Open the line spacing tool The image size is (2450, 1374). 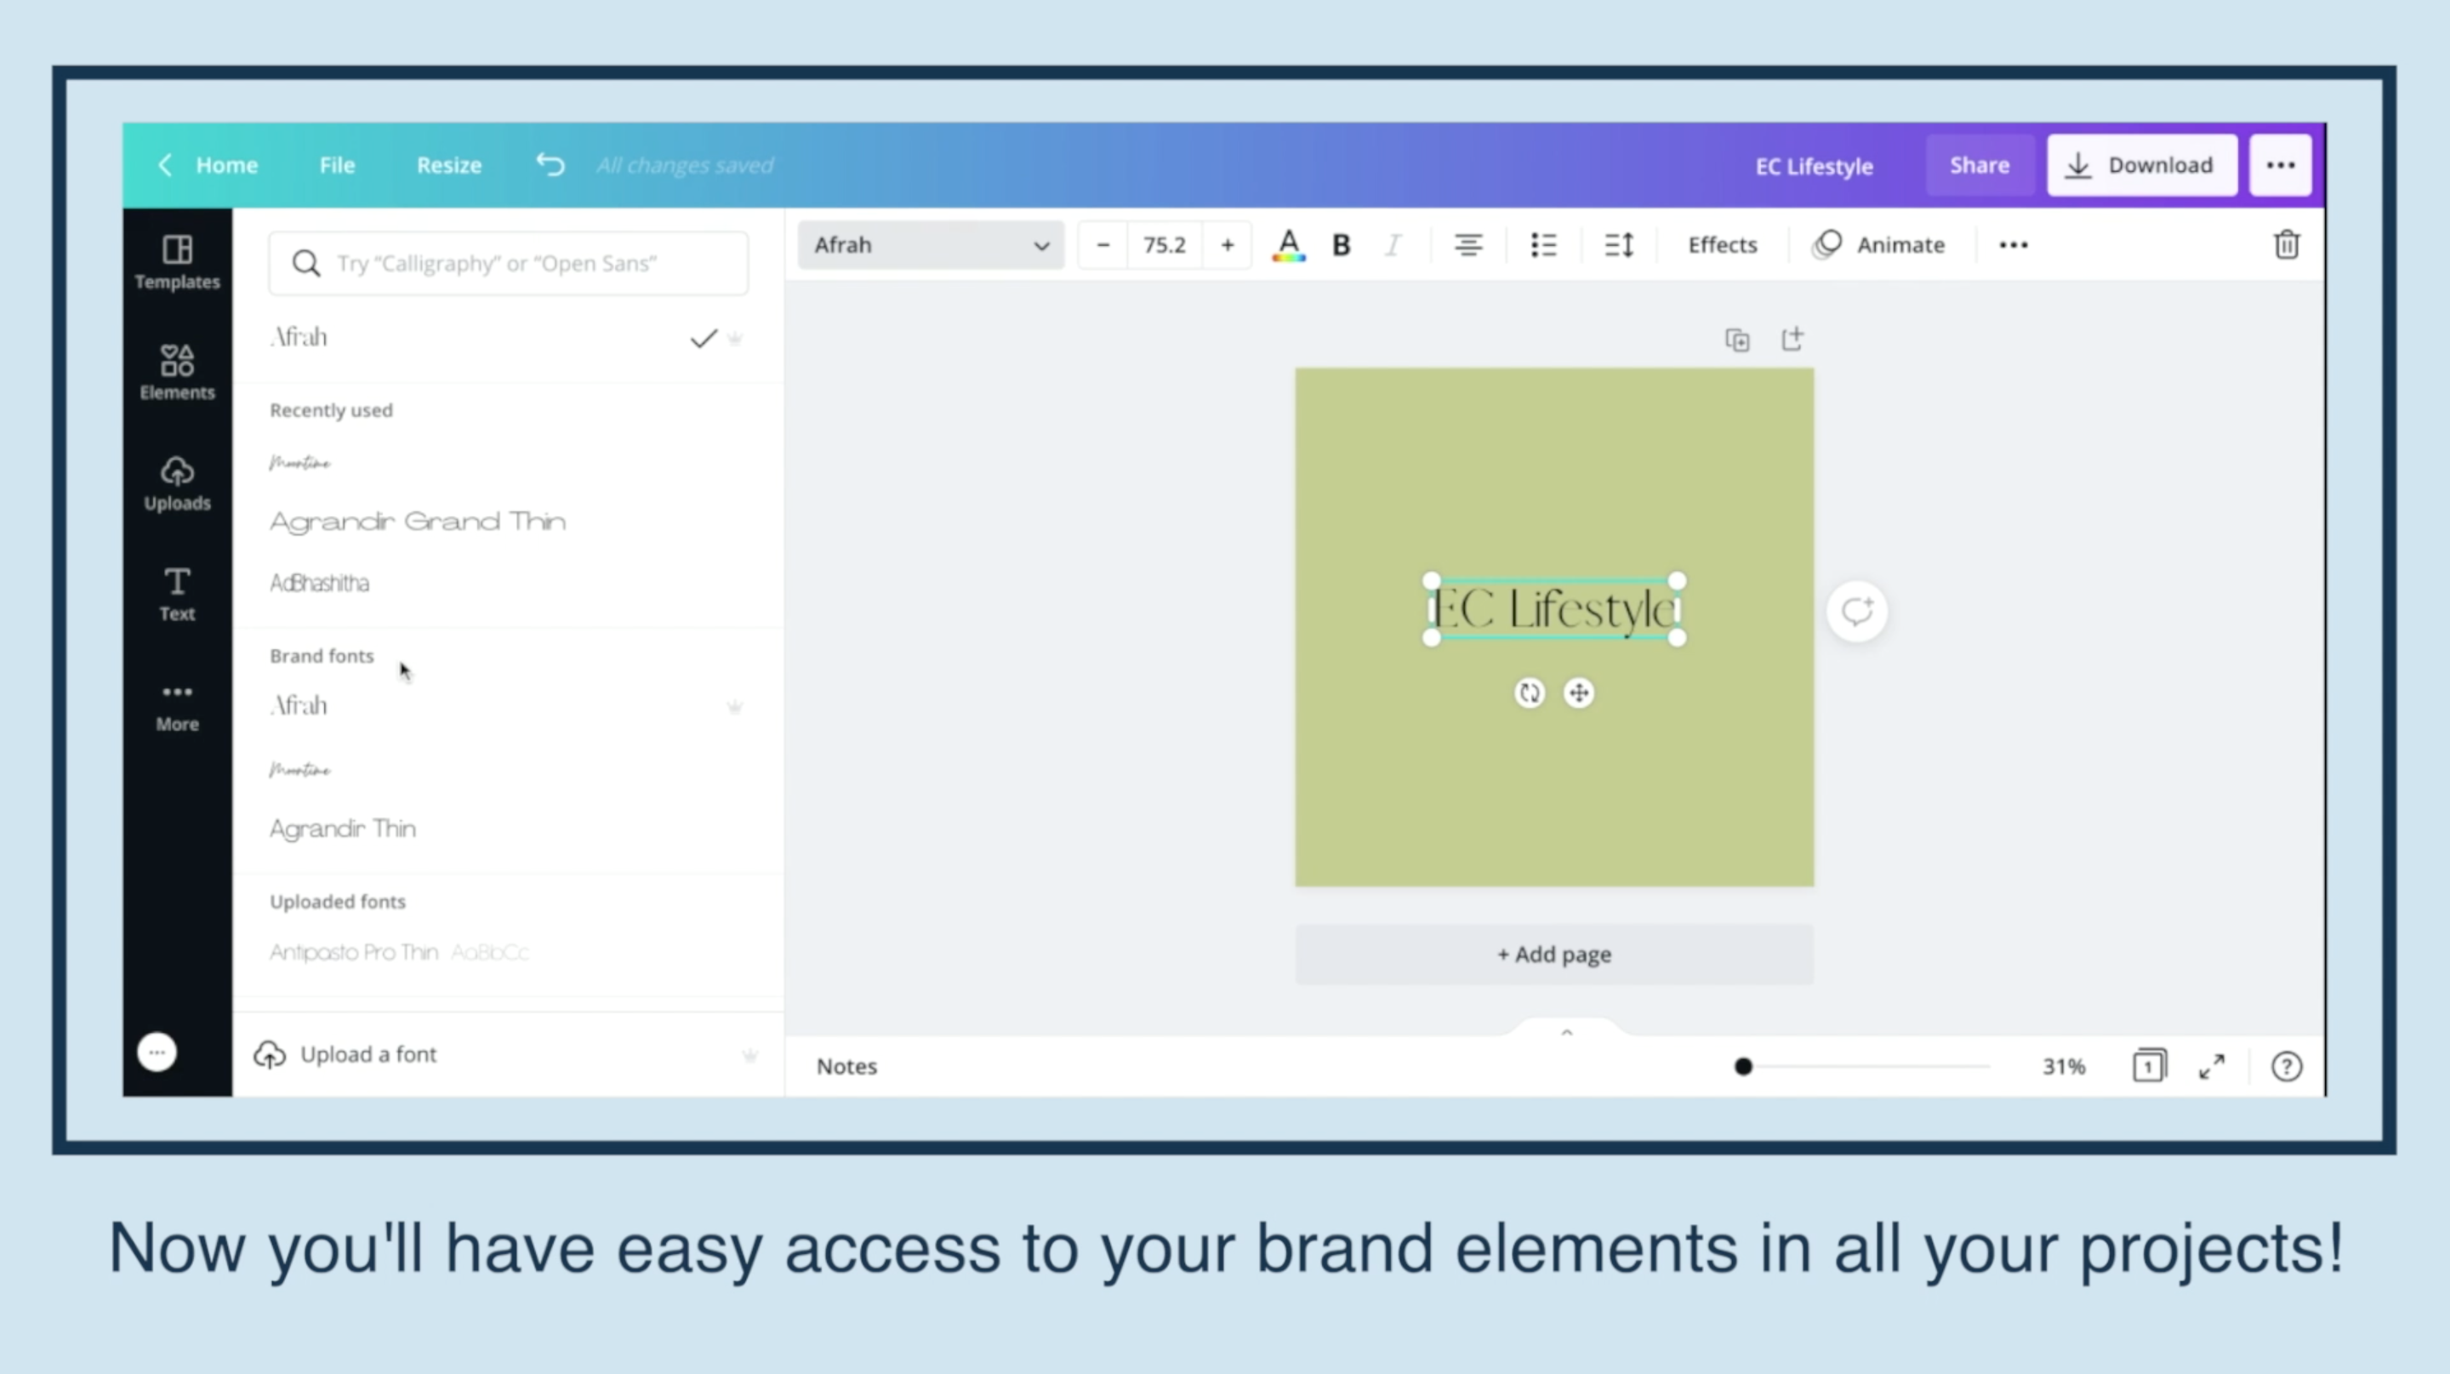click(1619, 245)
